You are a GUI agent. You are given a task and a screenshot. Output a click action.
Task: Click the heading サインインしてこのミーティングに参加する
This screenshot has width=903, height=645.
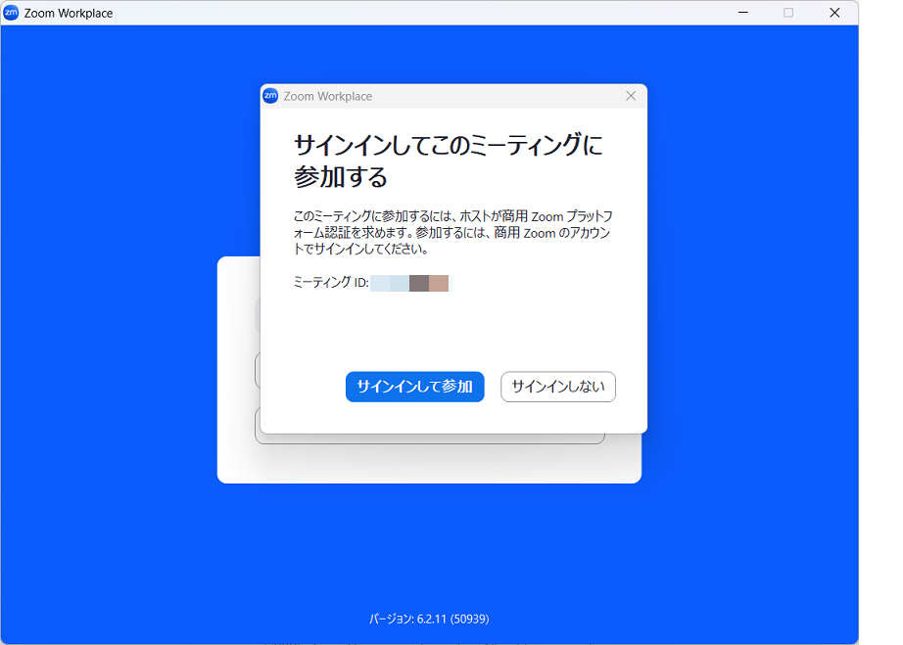click(448, 161)
